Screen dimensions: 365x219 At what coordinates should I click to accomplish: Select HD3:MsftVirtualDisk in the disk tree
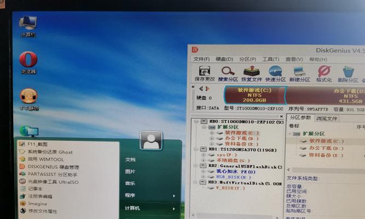[245, 183]
